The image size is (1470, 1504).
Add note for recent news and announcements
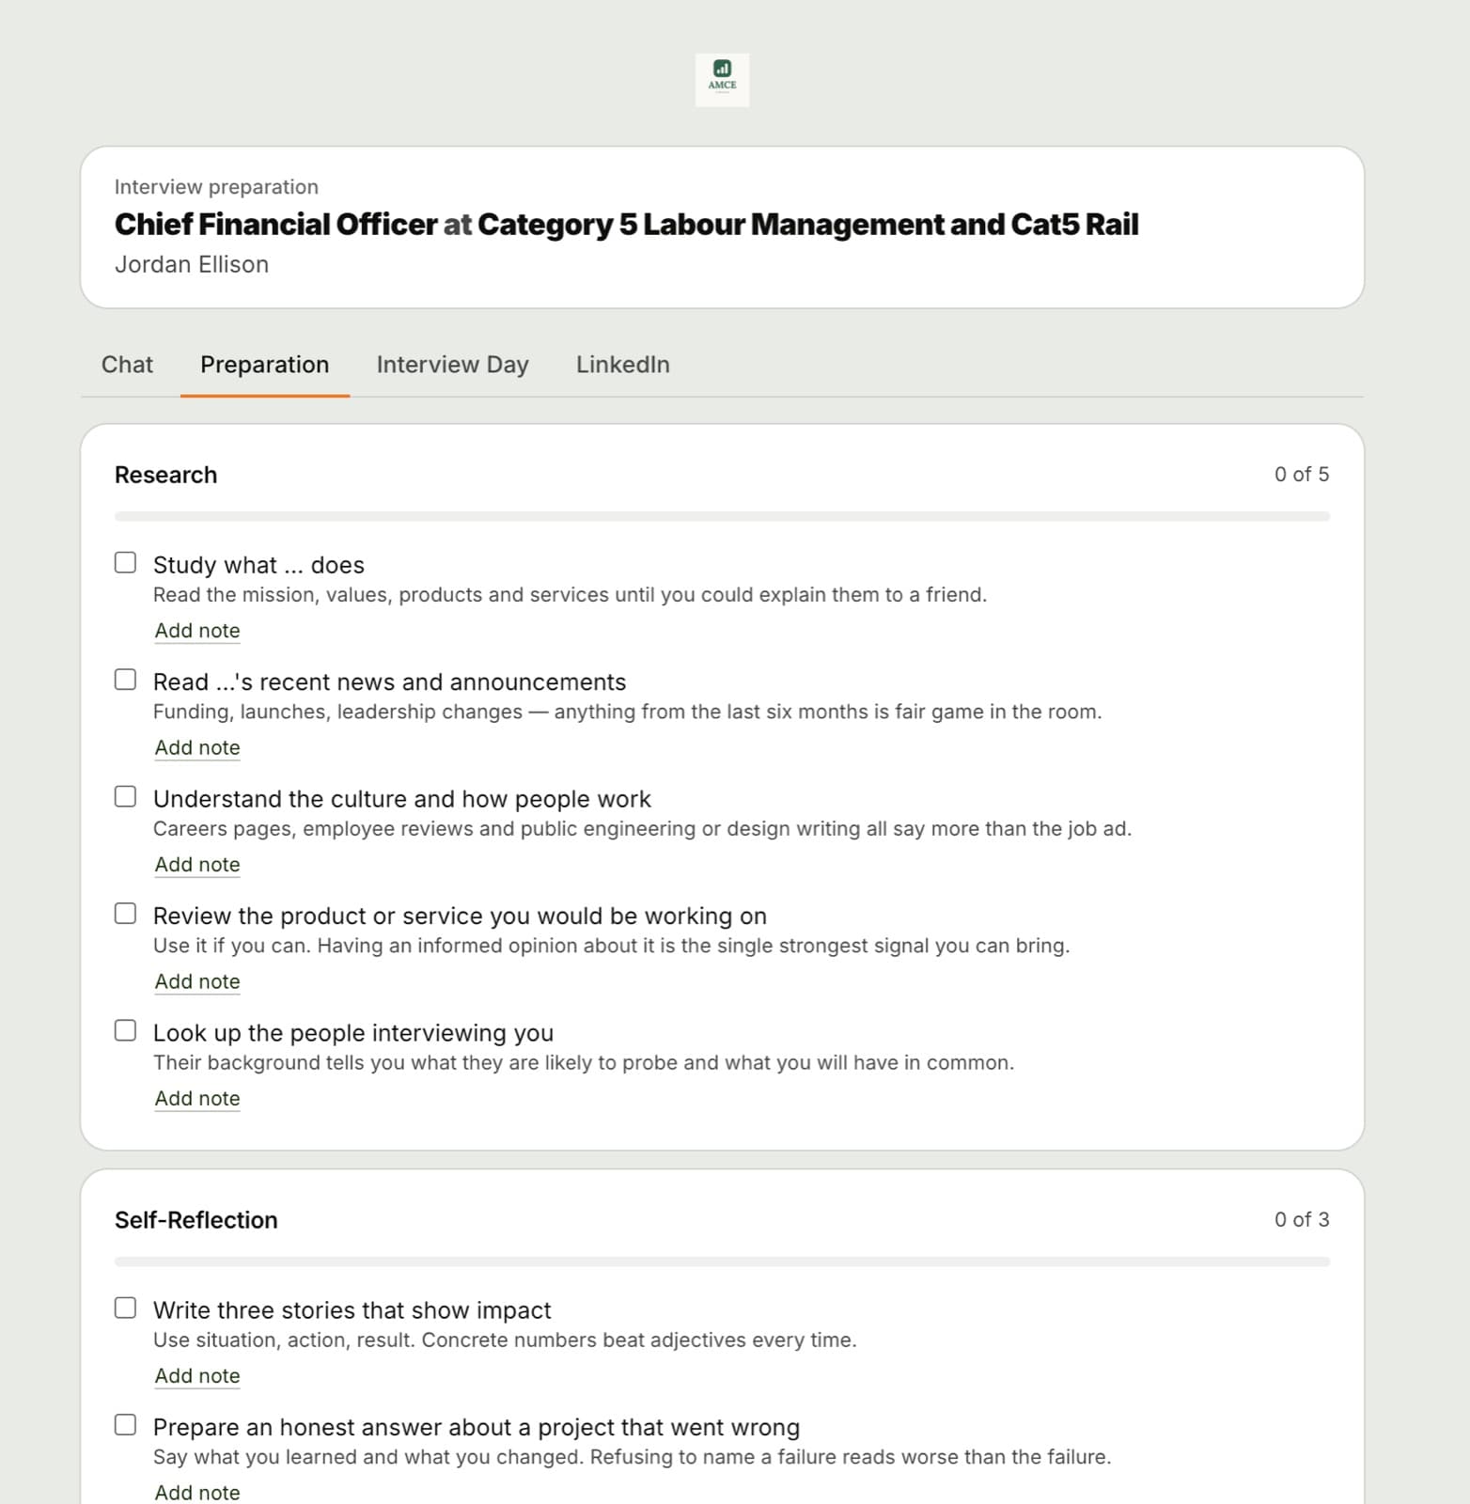click(197, 748)
